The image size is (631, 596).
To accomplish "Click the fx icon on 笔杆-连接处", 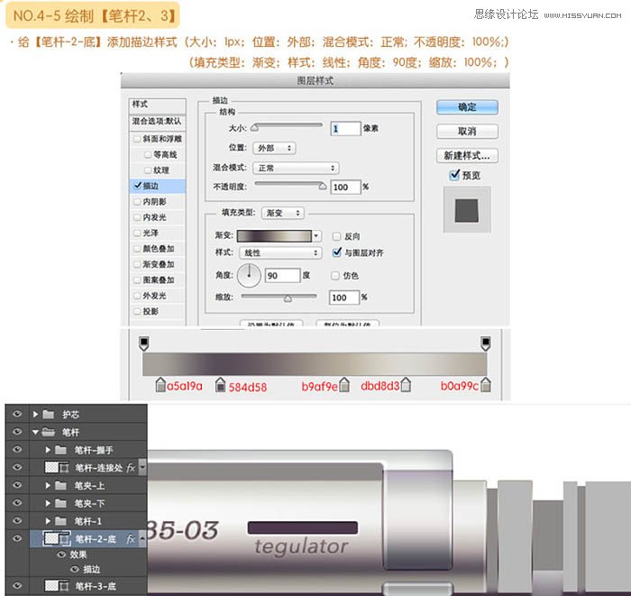I will pyautogui.click(x=131, y=468).
